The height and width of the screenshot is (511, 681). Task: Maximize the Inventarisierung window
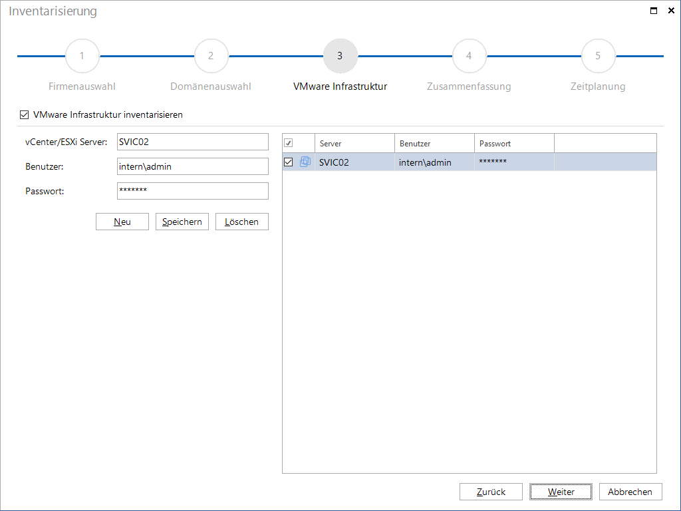654,11
